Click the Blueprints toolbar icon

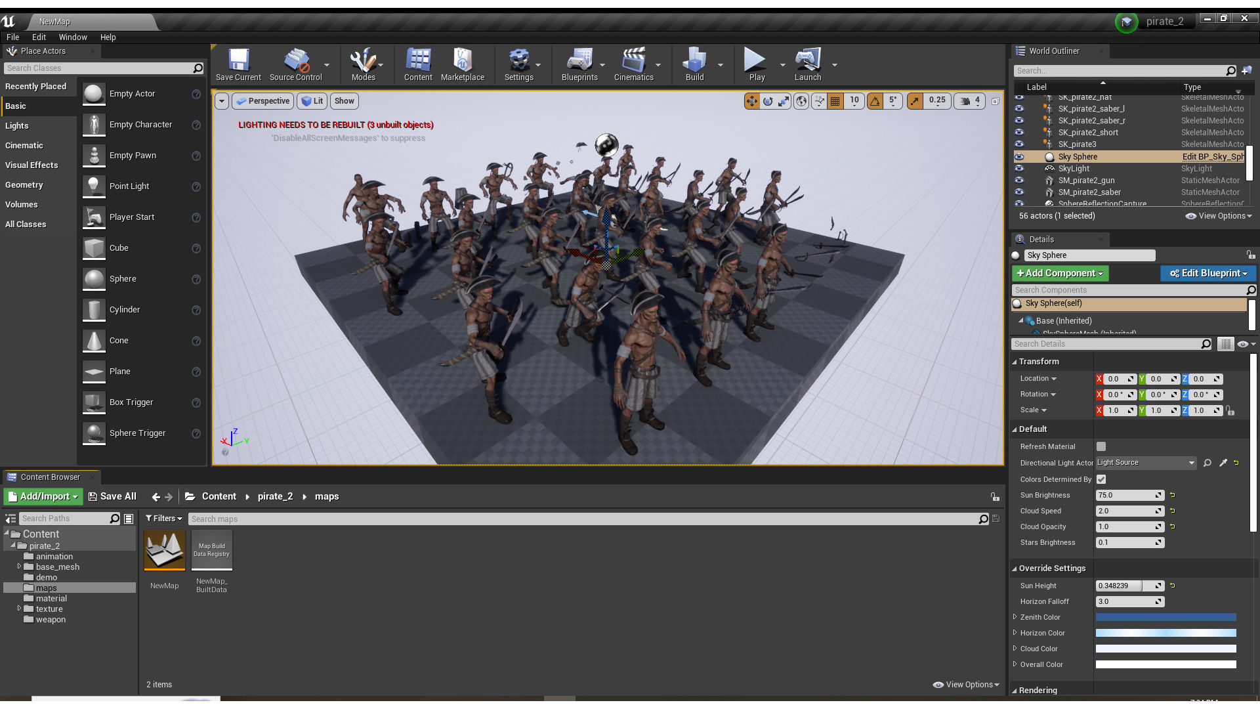coord(579,60)
